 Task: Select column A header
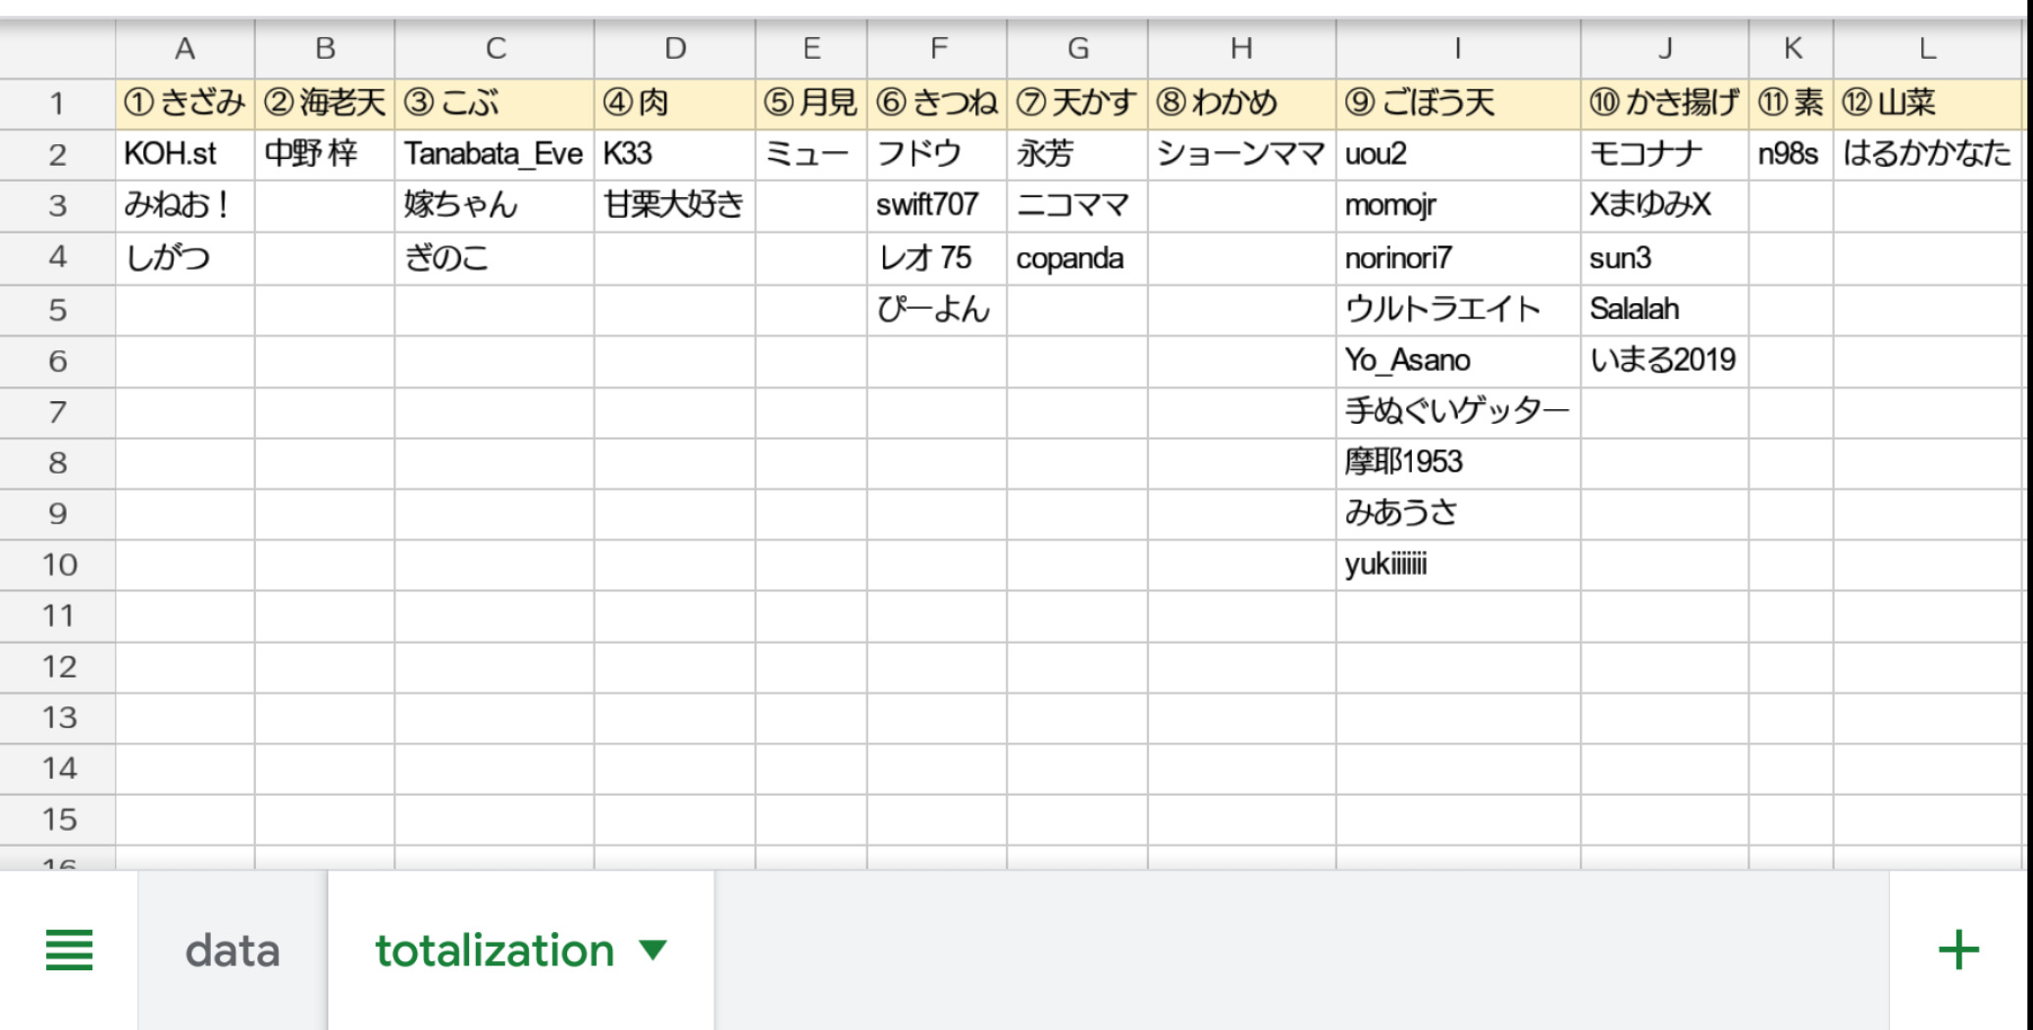184,48
